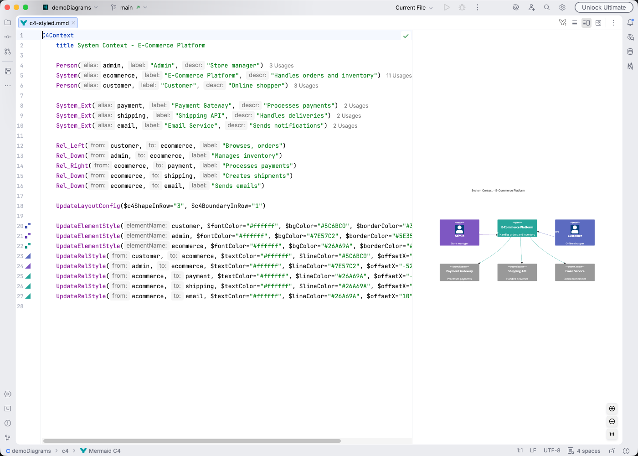Click the Unlock Ultimate button
This screenshot has width=638, height=456.
pos(604,7)
